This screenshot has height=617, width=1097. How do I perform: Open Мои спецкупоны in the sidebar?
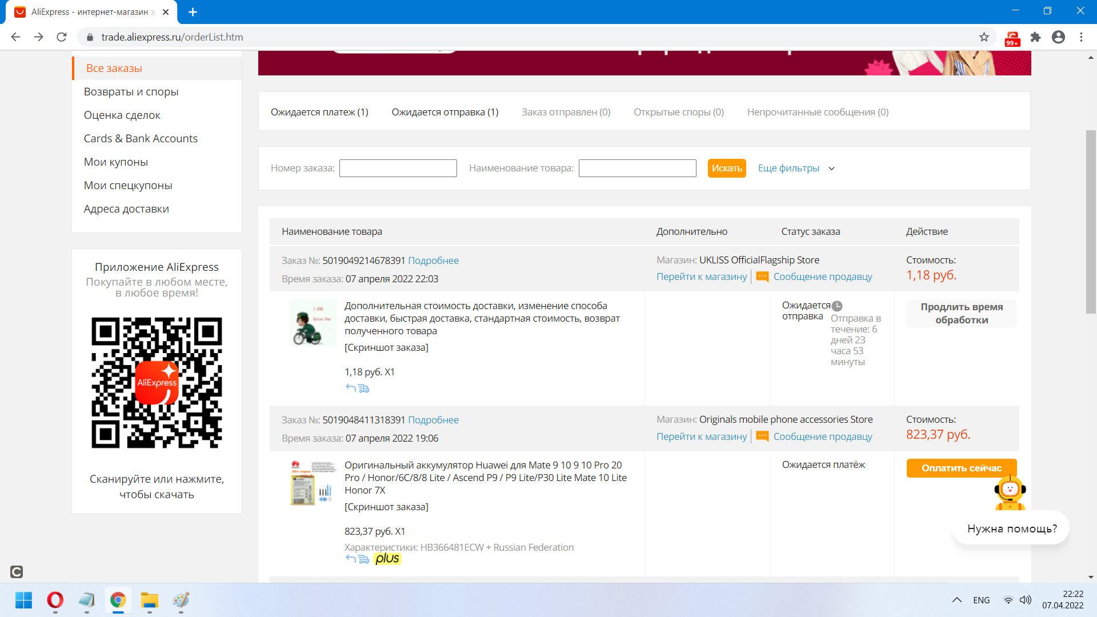click(x=128, y=185)
